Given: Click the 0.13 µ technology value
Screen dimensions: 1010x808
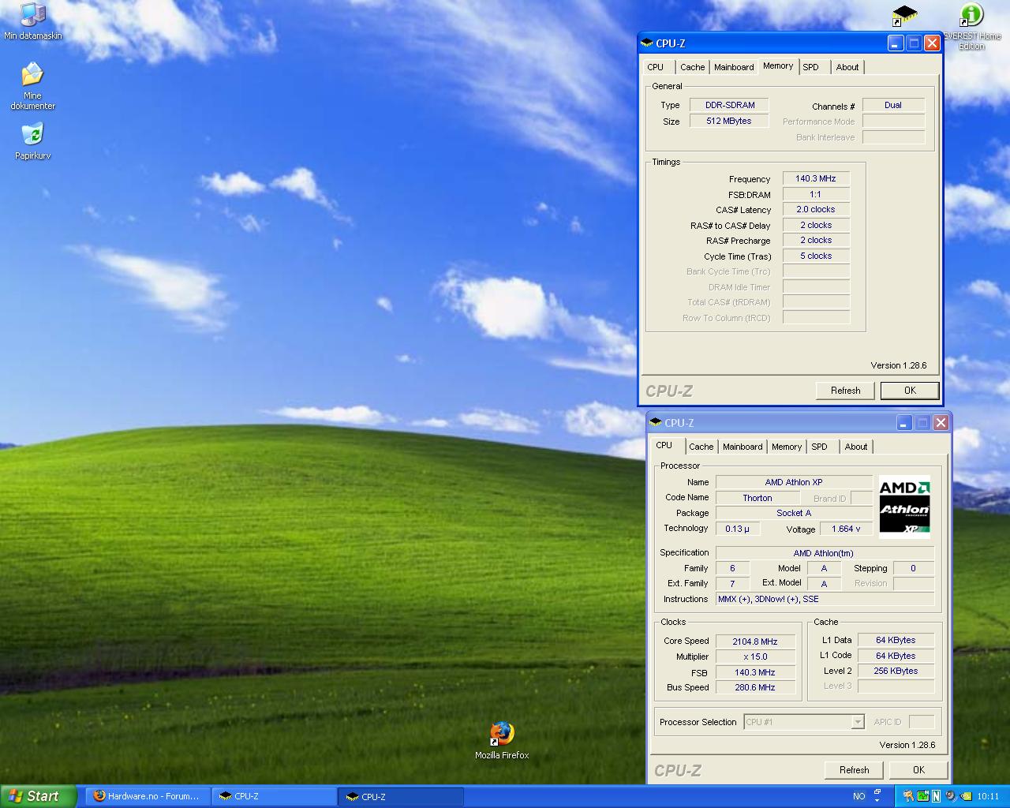Looking at the screenshot, I should pyautogui.click(x=737, y=529).
